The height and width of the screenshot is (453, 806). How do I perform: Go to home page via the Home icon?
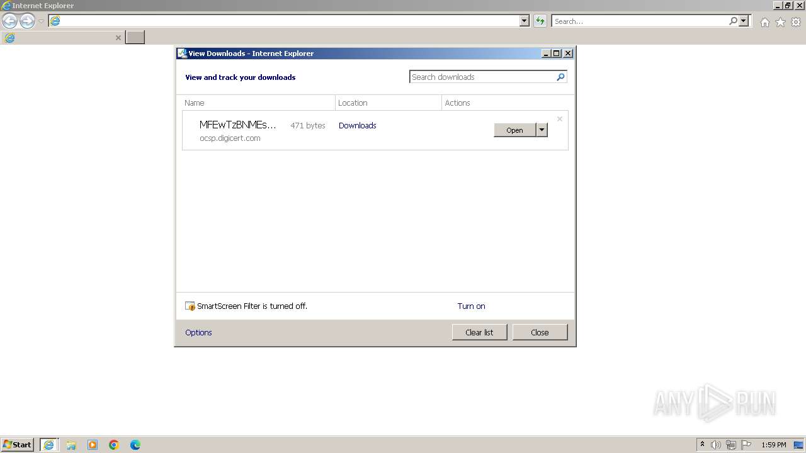pyautogui.click(x=764, y=22)
